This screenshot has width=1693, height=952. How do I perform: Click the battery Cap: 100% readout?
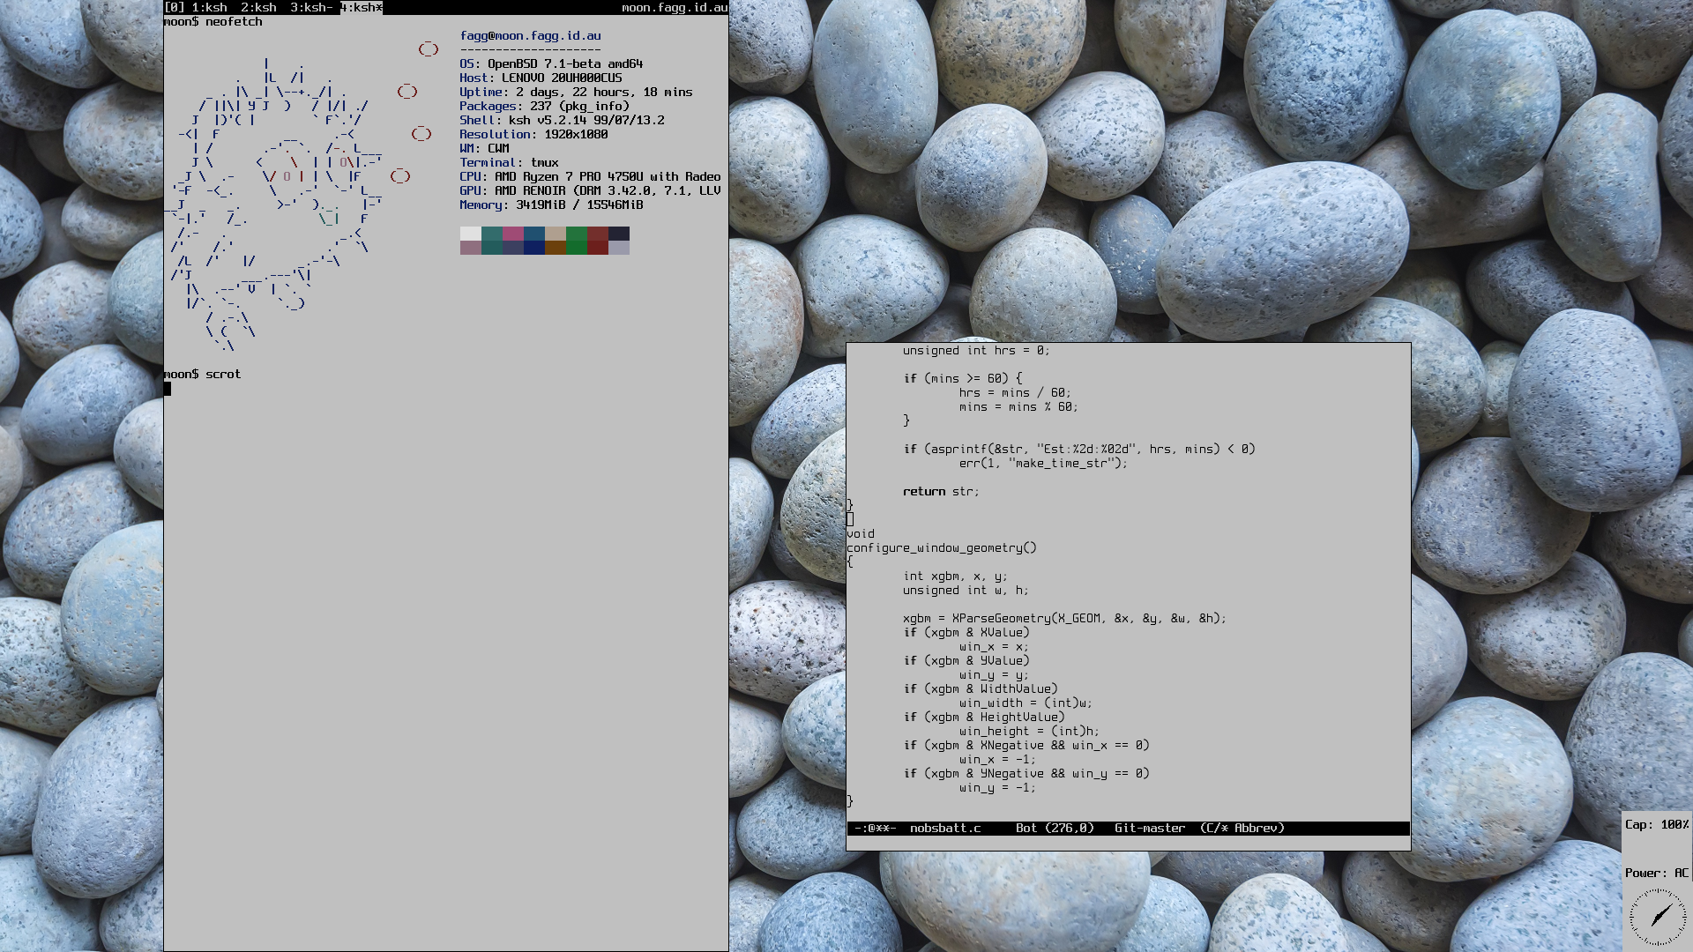click(1657, 824)
